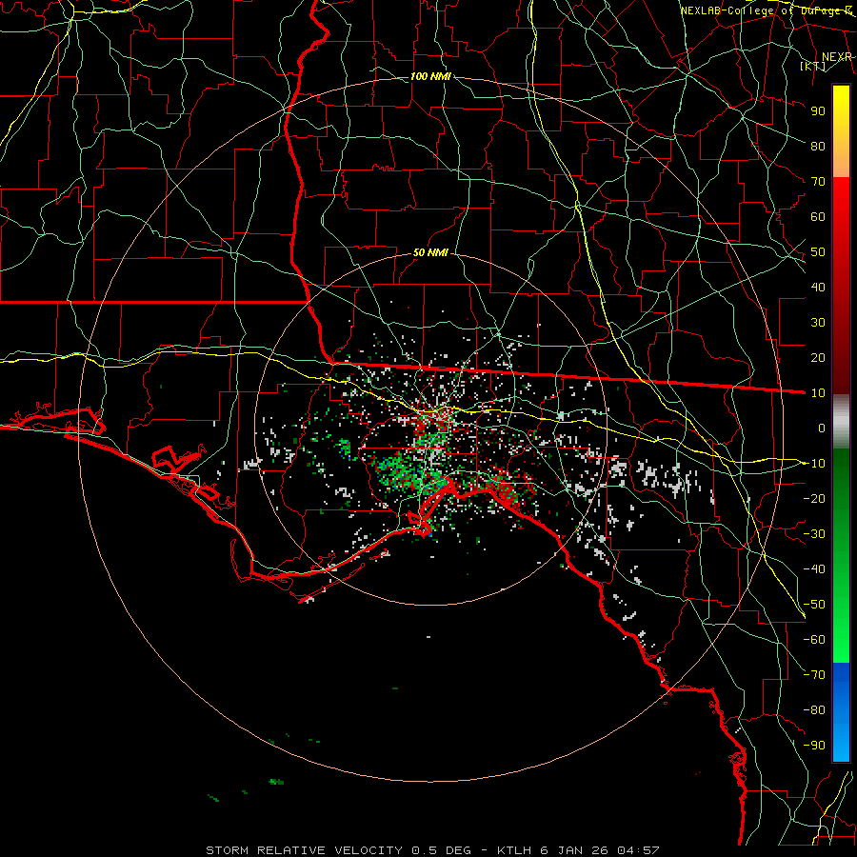Click the -70 value on color scale

click(x=814, y=674)
